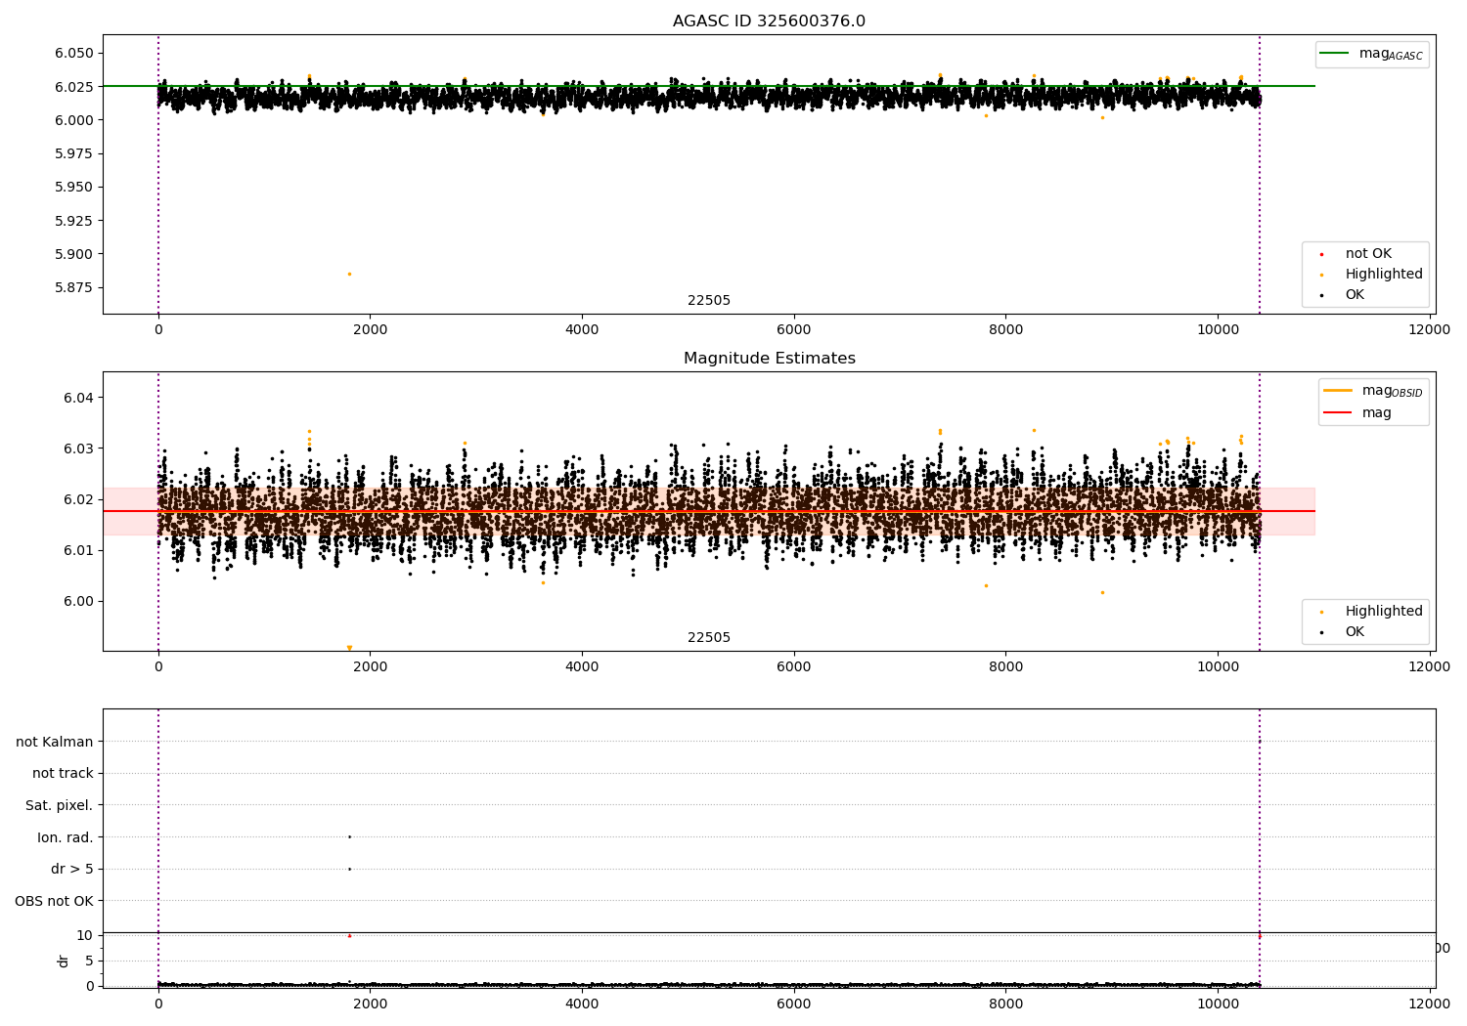Click the 22505 obsid label in middle plot
The height and width of the screenshot is (1026, 1467).
tap(709, 637)
